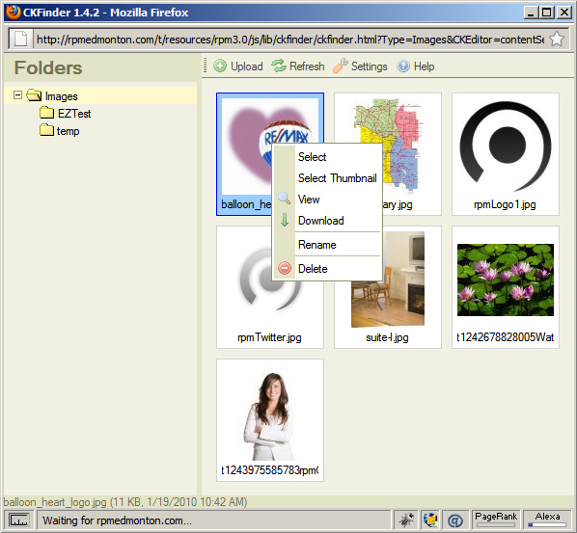Screen dimensions: 577x533
Task: Click the Images folder label
Action: click(61, 96)
